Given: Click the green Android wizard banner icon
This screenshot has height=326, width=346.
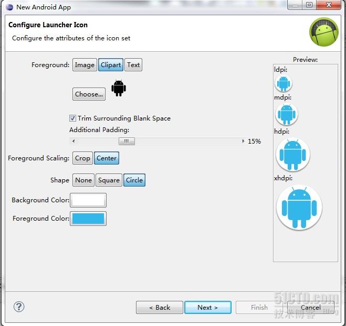Looking at the screenshot, I should (324, 32).
